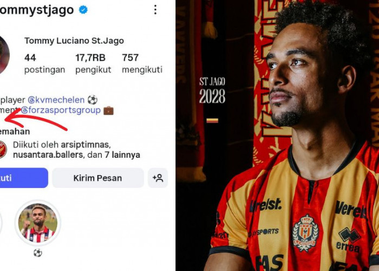379x271 pixels.
Task: Open arsiptimnas in followed-by line
Action: [86, 145]
